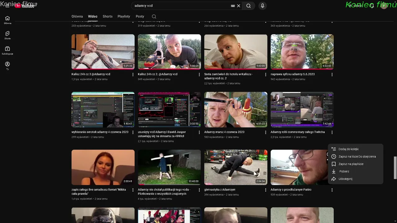Switch to the channel Główna tab
397x223 pixels.
click(x=77, y=16)
